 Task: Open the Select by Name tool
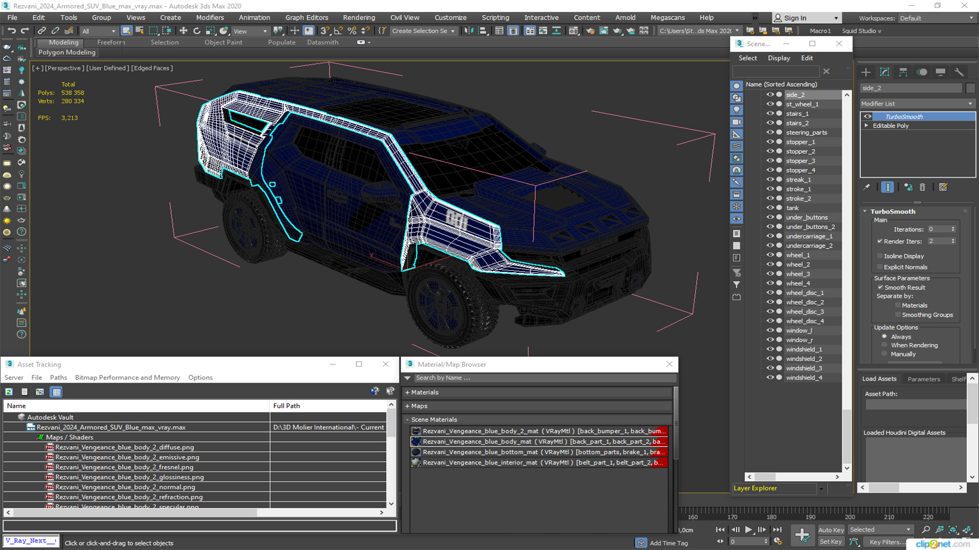pos(140,31)
